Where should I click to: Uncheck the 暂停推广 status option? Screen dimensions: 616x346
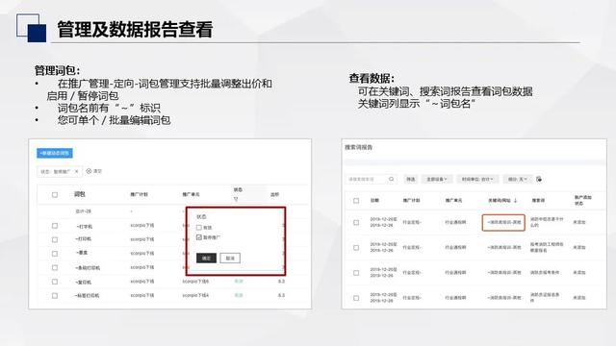point(199,237)
